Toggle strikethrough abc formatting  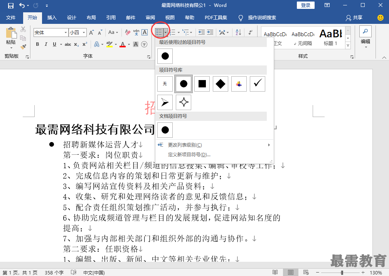tap(68, 44)
